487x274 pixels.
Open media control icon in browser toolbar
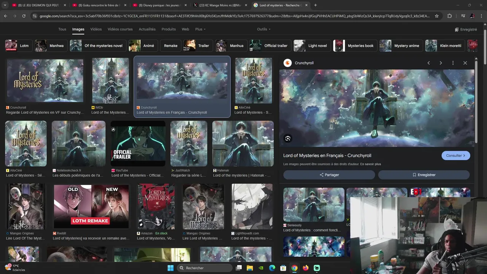[x=463, y=16]
